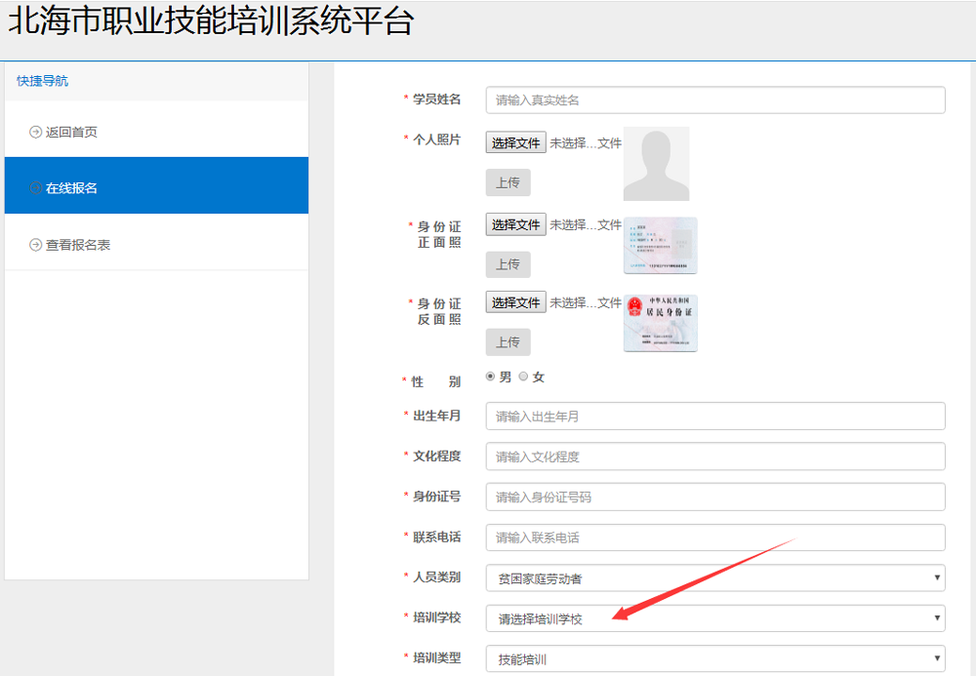Click the ID card back sample image
The image size is (976, 676).
coord(661,323)
